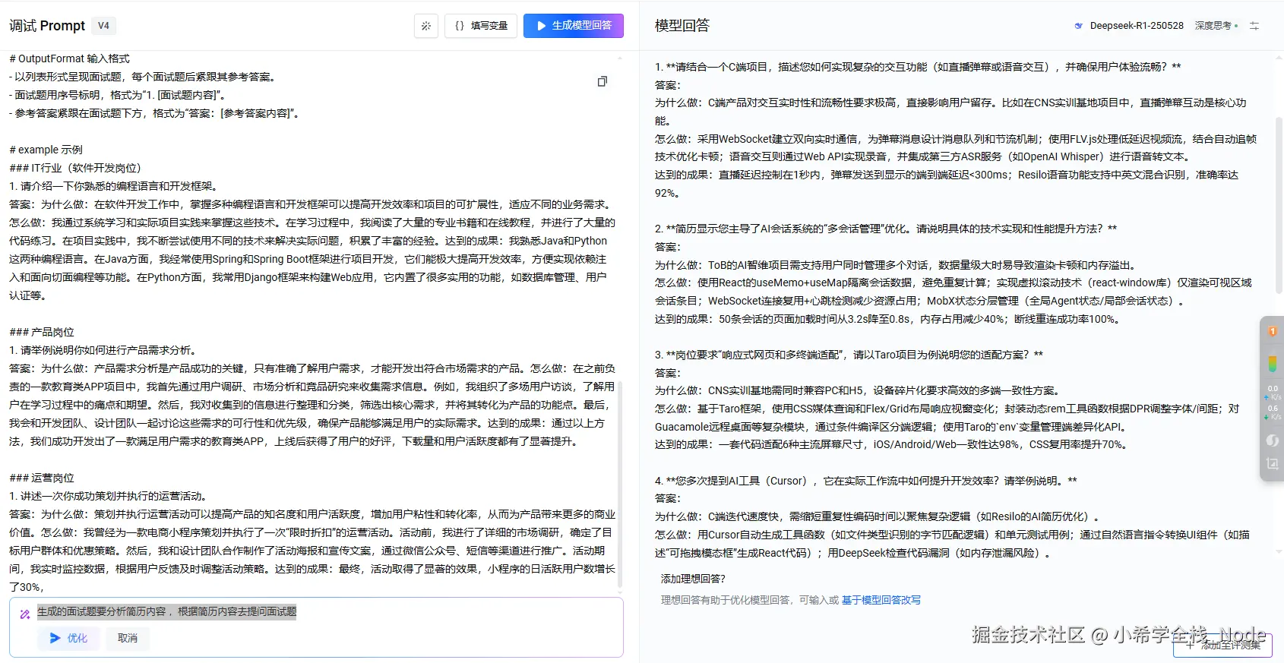The image size is (1284, 663).
Task: Click the 调试 Prompt title
Action: 47,26
